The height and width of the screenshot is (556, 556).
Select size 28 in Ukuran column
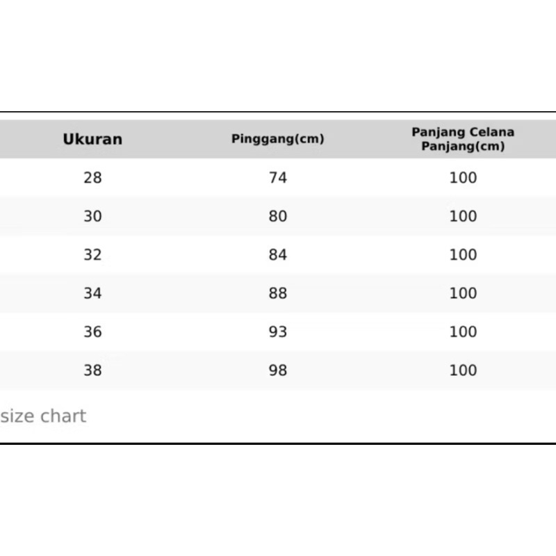pos(92,178)
